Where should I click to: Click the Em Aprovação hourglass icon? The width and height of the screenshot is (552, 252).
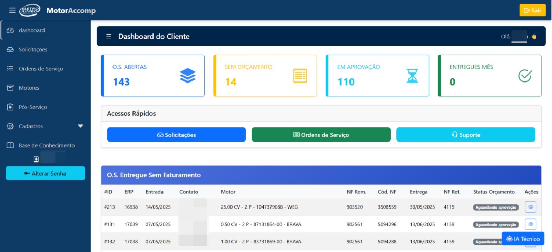412,76
